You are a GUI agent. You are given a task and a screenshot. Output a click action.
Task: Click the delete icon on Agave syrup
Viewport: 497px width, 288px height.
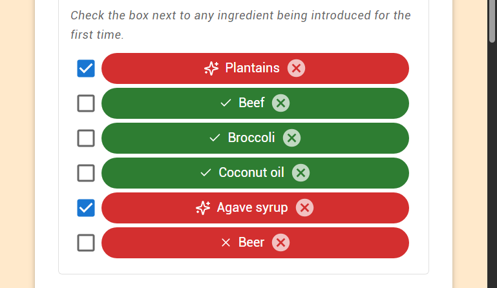(304, 208)
